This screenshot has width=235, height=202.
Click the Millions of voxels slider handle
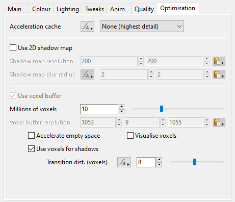click(x=162, y=109)
